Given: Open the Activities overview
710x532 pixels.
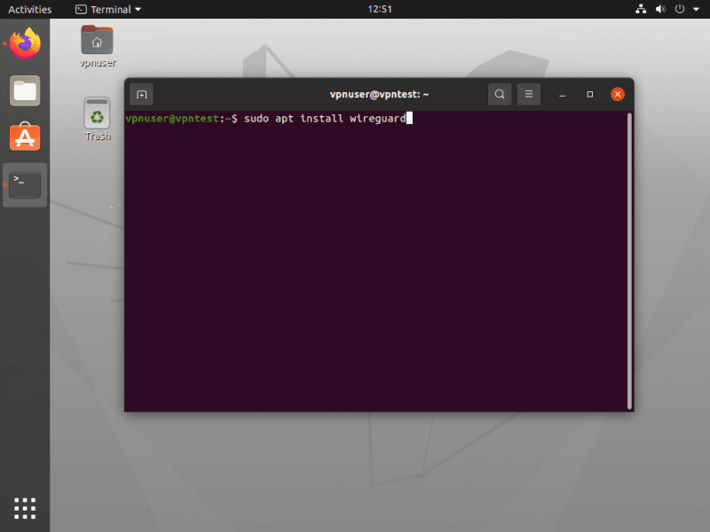Looking at the screenshot, I should (29, 10).
